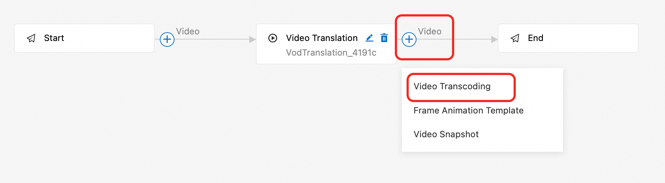The height and width of the screenshot is (183, 665).
Task: Click the VodTranslation_4191c template name
Action: [x=331, y=53]
